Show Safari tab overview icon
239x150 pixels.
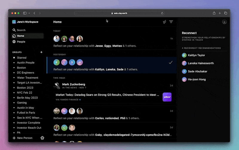click(x=226, y=13)
